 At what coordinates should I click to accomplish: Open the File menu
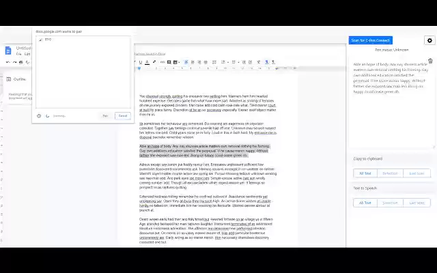(x=18, y=54)
